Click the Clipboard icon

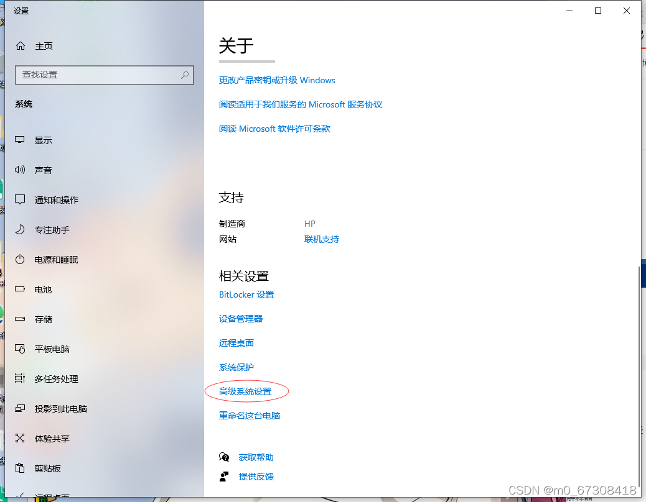pos(20,468)
